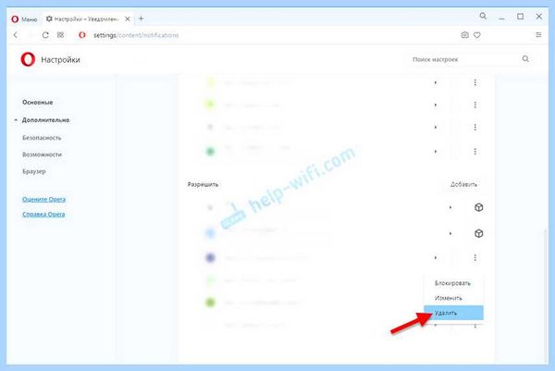This screenshot has width=555, height=371.
Task: Expand details arrow of light-blue allowed row
Action: click(450, 233)
